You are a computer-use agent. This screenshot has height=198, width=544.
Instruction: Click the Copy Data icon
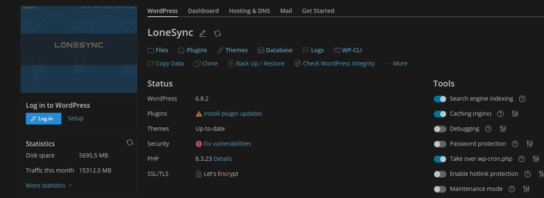pos(151,64)
